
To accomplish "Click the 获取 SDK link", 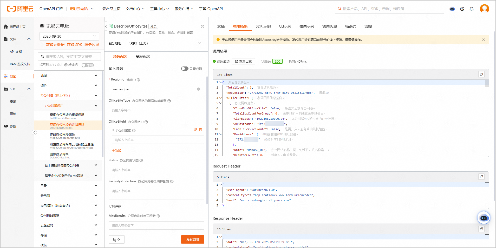I will [x=74, y=45].
